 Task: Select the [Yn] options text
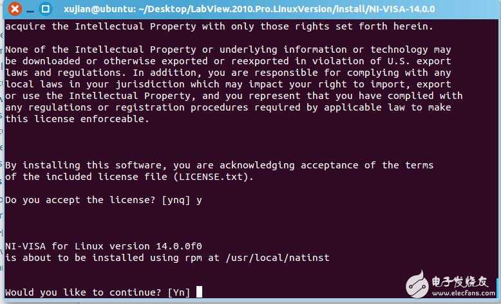point(179,292)
